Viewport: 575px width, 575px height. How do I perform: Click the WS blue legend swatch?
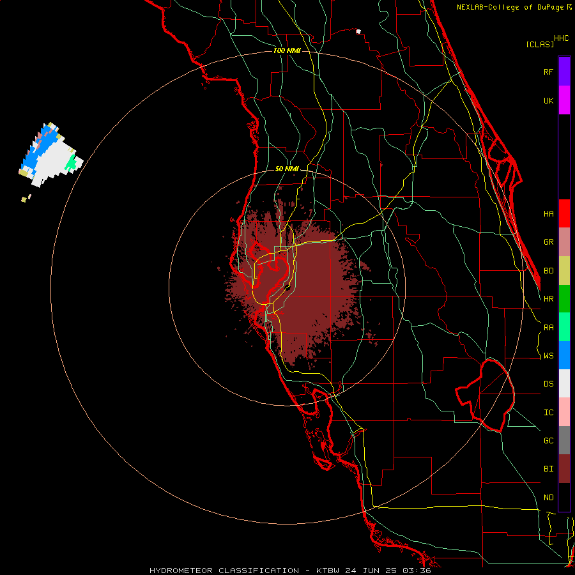point(564,355)
